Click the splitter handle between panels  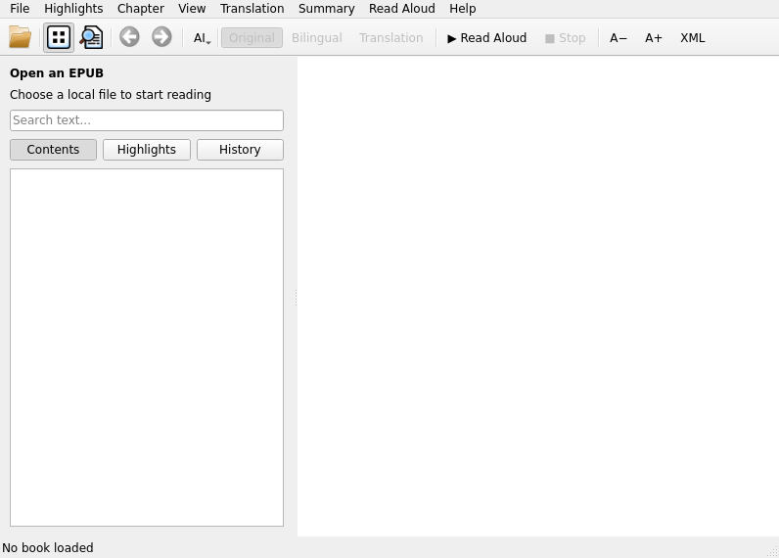click(296, 298)
